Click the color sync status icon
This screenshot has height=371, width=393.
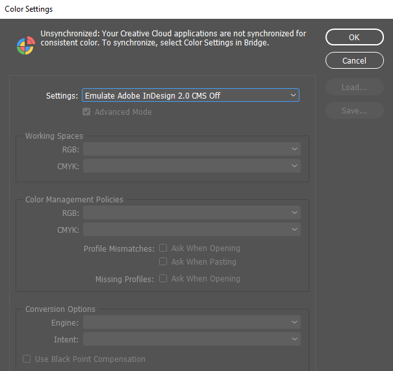(x=25, y=45)
